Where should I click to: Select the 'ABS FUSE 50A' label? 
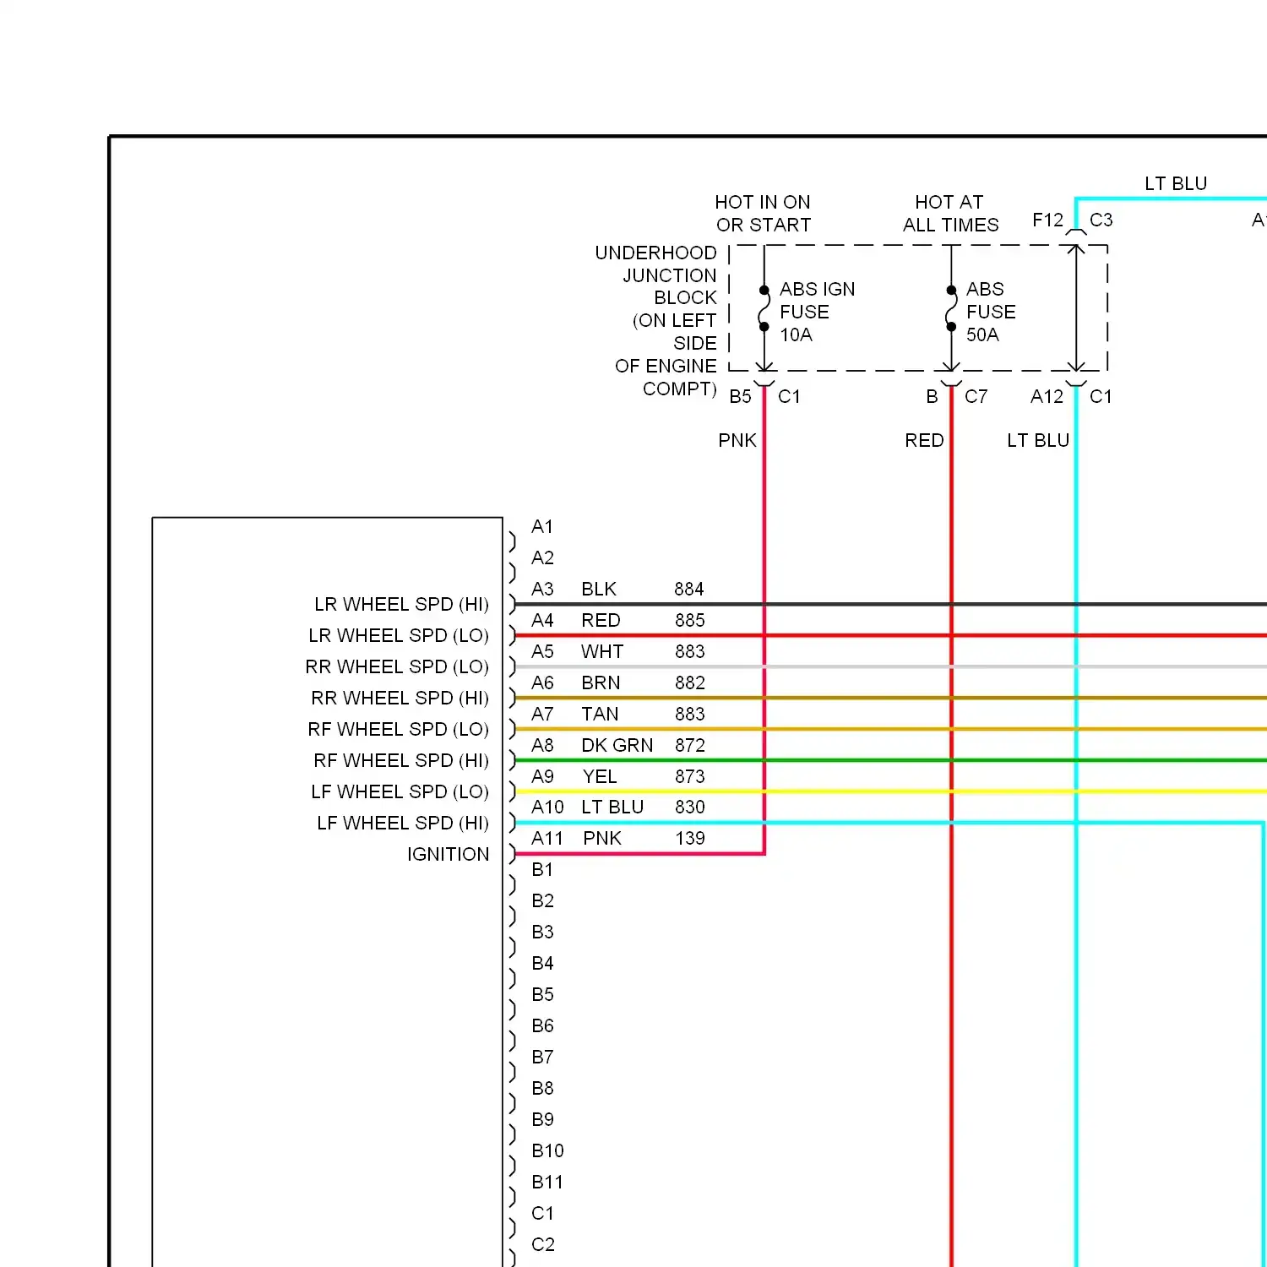pyautogui.click(x=991, y=312)
